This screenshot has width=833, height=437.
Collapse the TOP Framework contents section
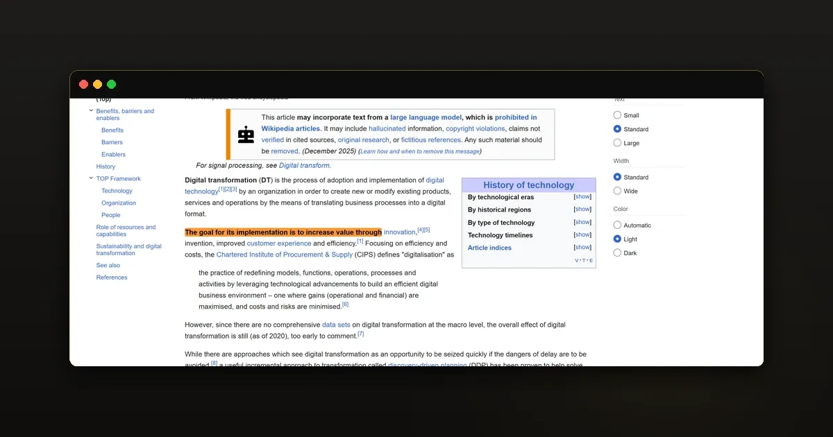91,178
